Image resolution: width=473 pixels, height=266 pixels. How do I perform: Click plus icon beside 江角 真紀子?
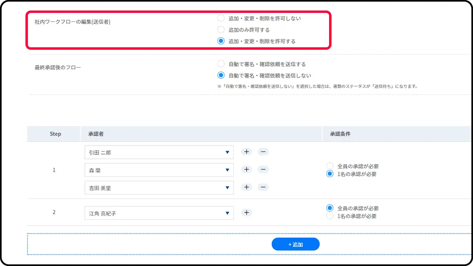pyautogui.click(x=247, y=213)
